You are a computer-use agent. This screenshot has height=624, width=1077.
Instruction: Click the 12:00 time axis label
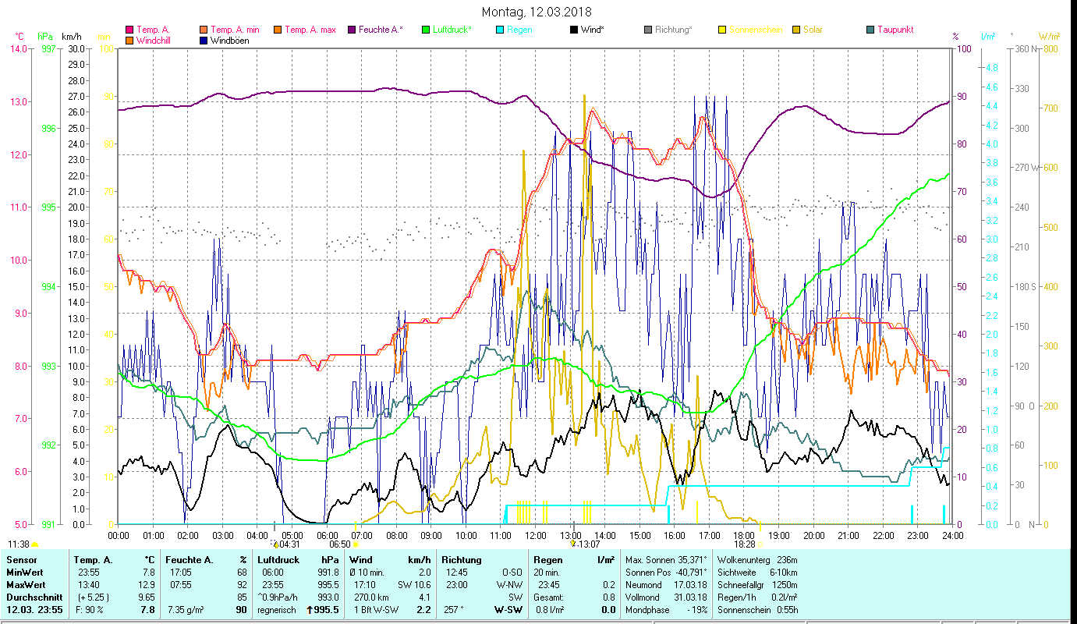pyautogui.click(x=536, y=536)
